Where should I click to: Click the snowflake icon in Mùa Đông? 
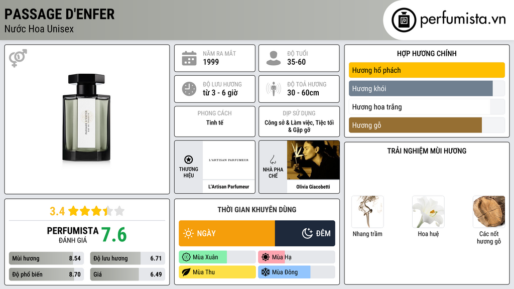(x=266, y=272)
